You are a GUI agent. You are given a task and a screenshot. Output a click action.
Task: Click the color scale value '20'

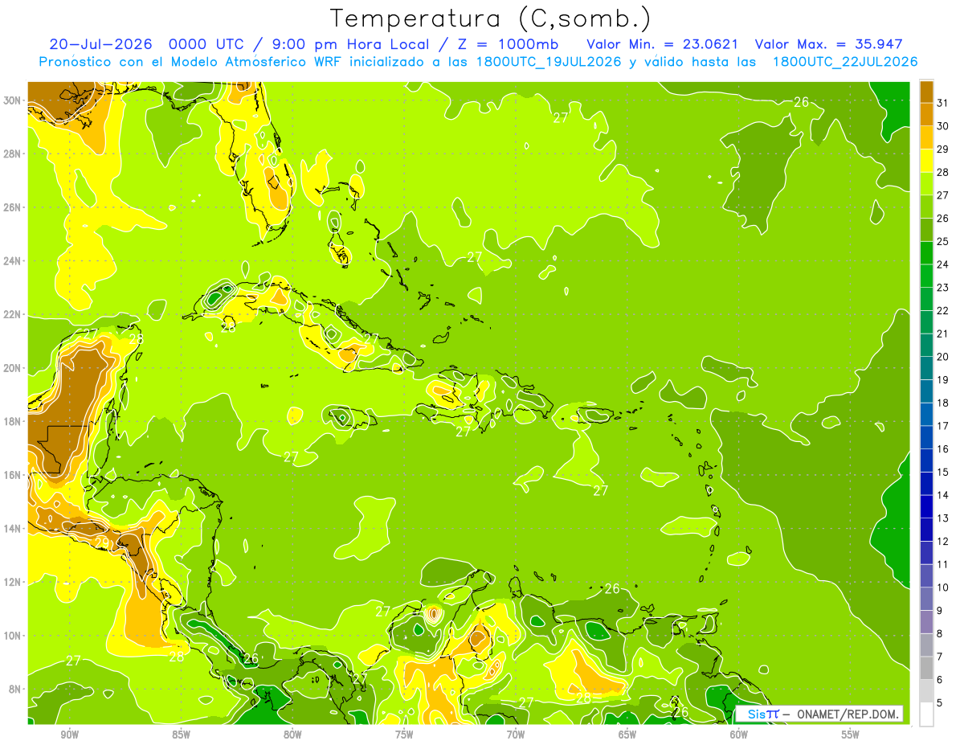943,357
